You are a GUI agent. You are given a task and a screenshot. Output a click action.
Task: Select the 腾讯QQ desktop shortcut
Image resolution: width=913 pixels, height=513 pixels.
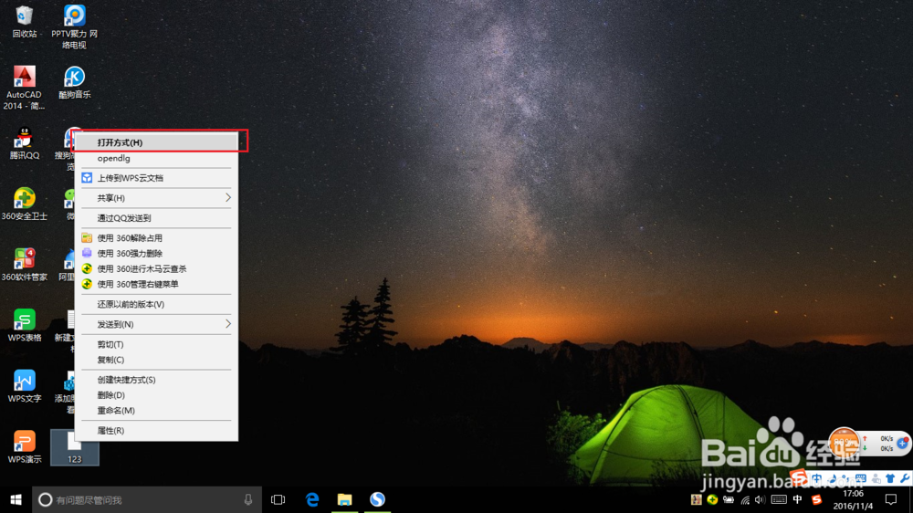coord(24,143)
